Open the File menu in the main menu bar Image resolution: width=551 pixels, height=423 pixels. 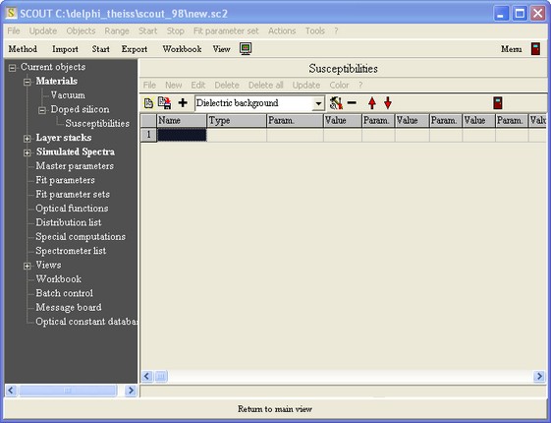[x=14, y=30]
